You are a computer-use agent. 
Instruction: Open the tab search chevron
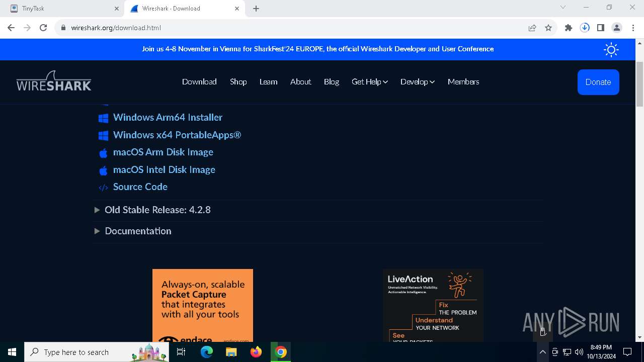(563, 7)
